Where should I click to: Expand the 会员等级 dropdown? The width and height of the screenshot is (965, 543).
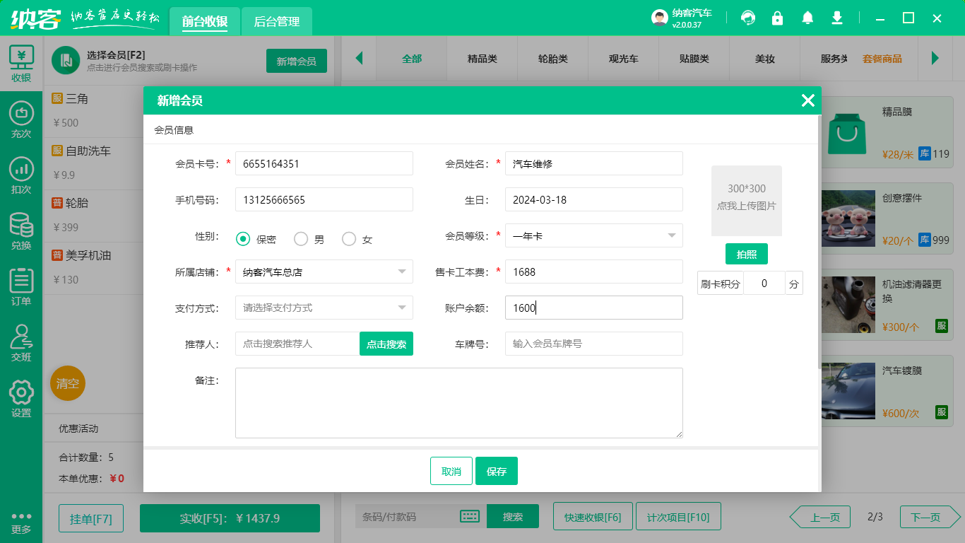593,235
